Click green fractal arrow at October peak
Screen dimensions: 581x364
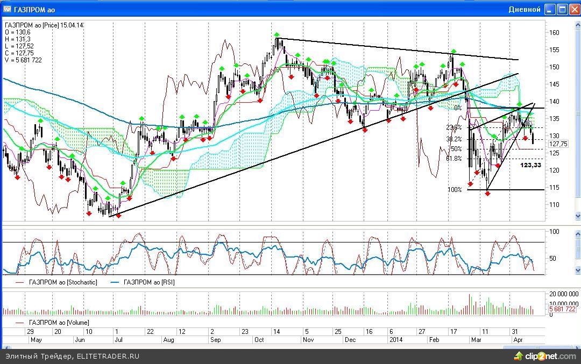pos(277,35)
